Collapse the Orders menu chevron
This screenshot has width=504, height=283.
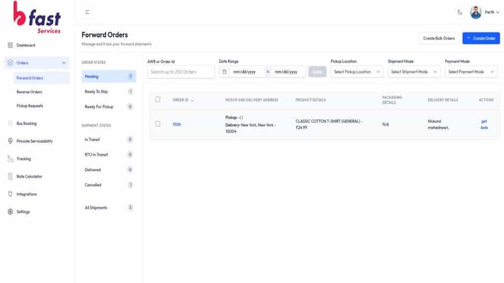click(64, 63)
